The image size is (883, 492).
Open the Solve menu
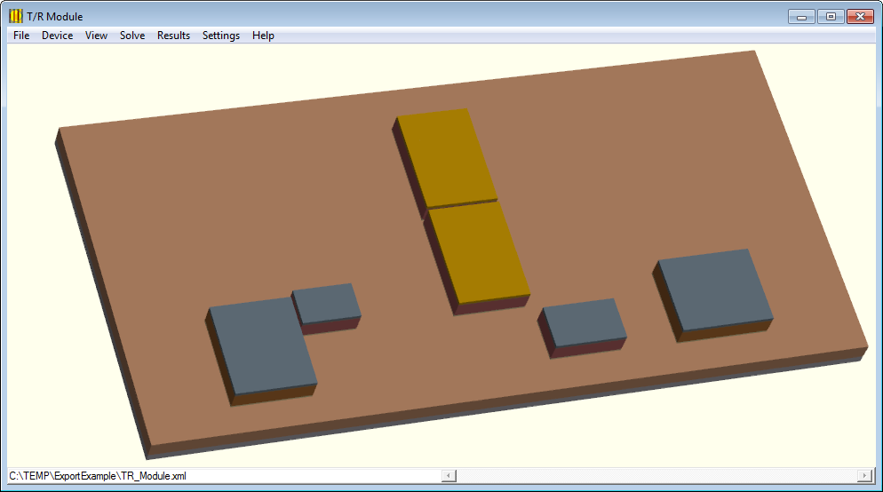(132, 36)
